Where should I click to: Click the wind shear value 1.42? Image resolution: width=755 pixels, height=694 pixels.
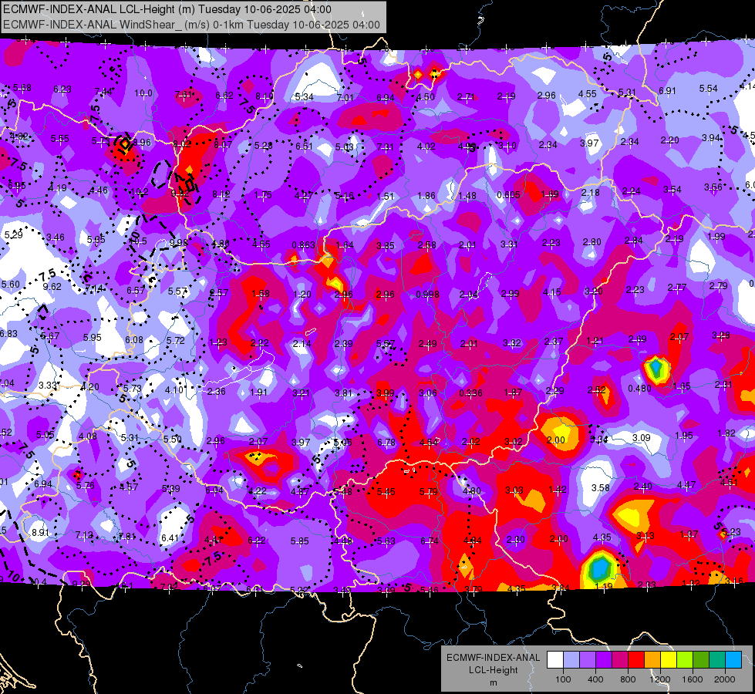click(x=557, y=490)
